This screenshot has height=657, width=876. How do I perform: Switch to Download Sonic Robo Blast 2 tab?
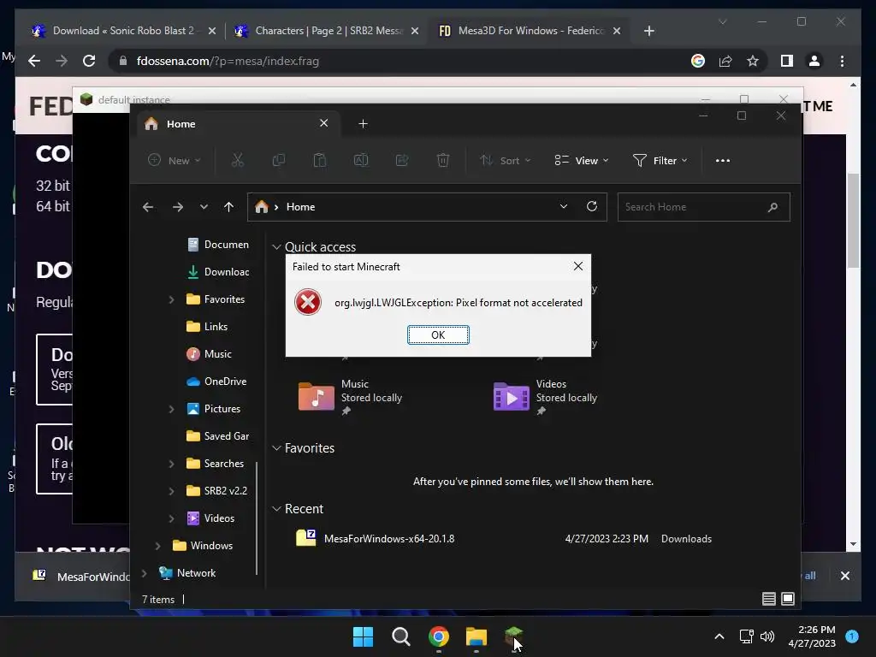(x=123, y=31)
